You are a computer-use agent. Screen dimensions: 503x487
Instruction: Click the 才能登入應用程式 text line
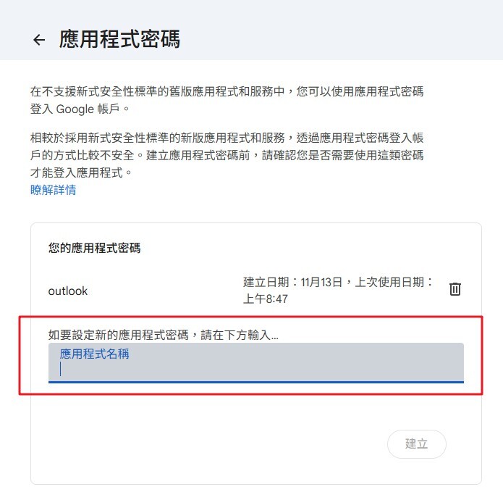83,172
